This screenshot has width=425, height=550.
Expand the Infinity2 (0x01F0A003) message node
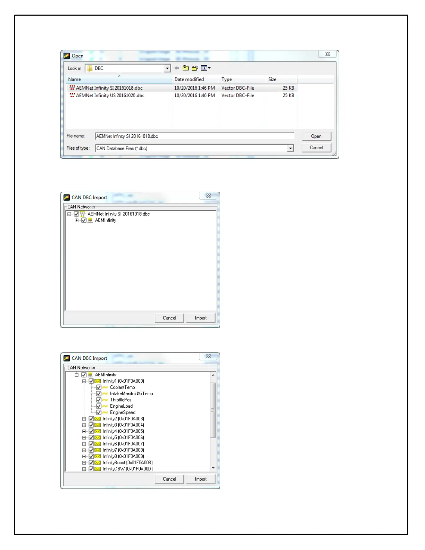84,419
